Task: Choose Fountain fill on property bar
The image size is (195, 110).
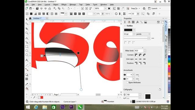Action: [35, 14]
